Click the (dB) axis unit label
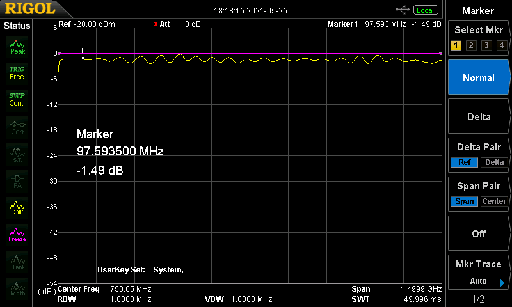 click(x=47, y=292)
